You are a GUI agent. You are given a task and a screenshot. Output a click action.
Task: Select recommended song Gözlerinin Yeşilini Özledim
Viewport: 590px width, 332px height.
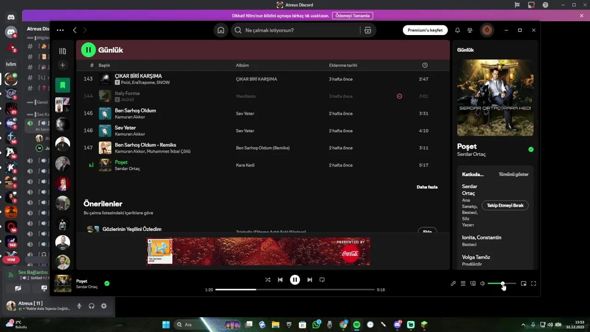click(x=132, y=229)
